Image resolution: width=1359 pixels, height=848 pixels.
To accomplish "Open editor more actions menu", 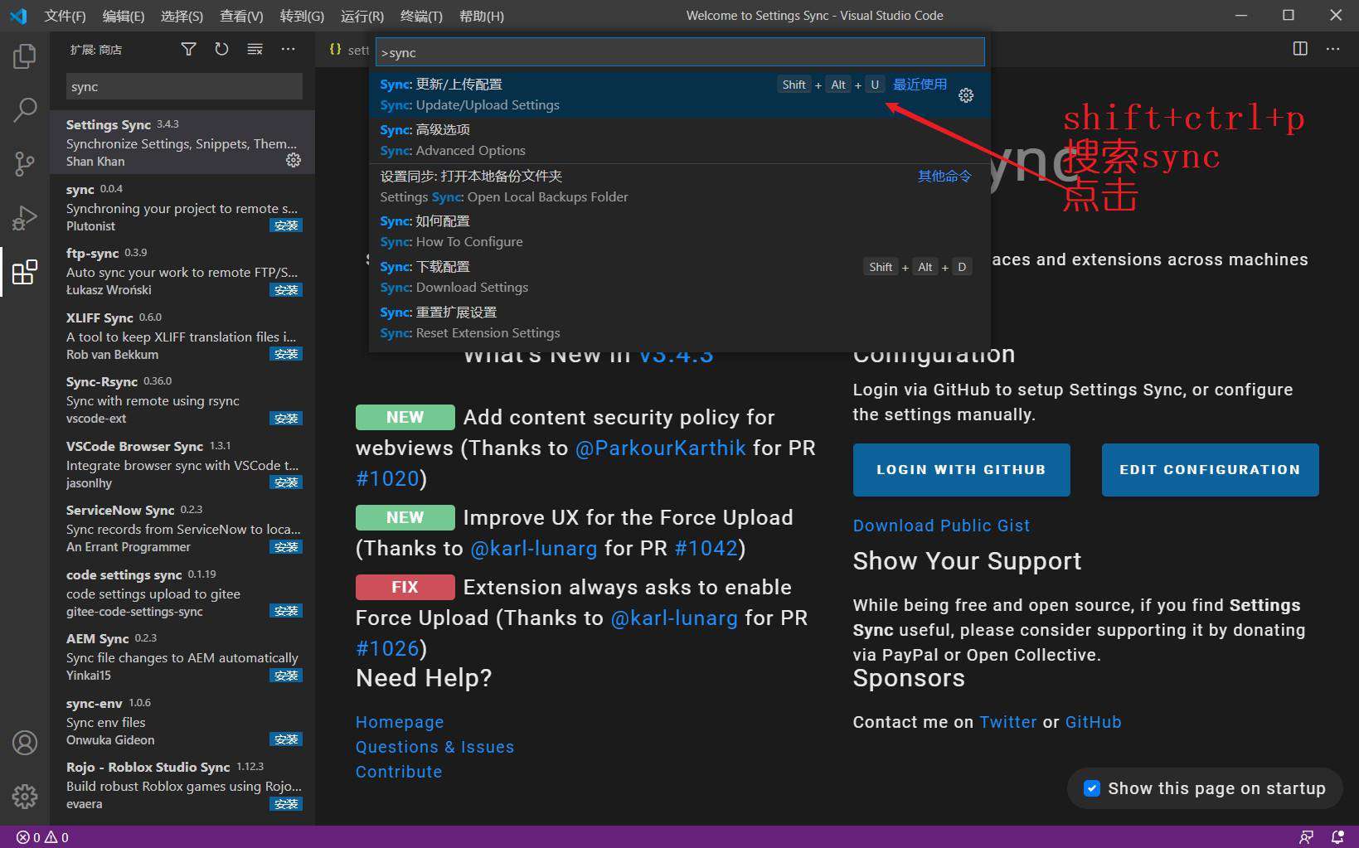I will [x=1332, y=49].
